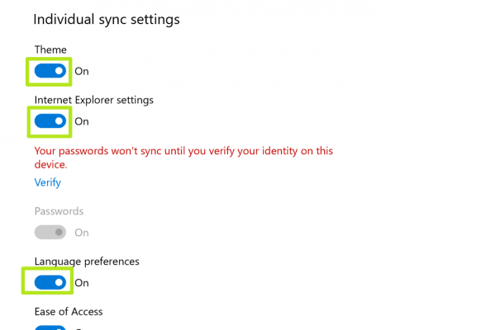Viewport: 500px width, 330px height.
Task: Click the Individual sync settings heading
Action: tap(107, 19)
